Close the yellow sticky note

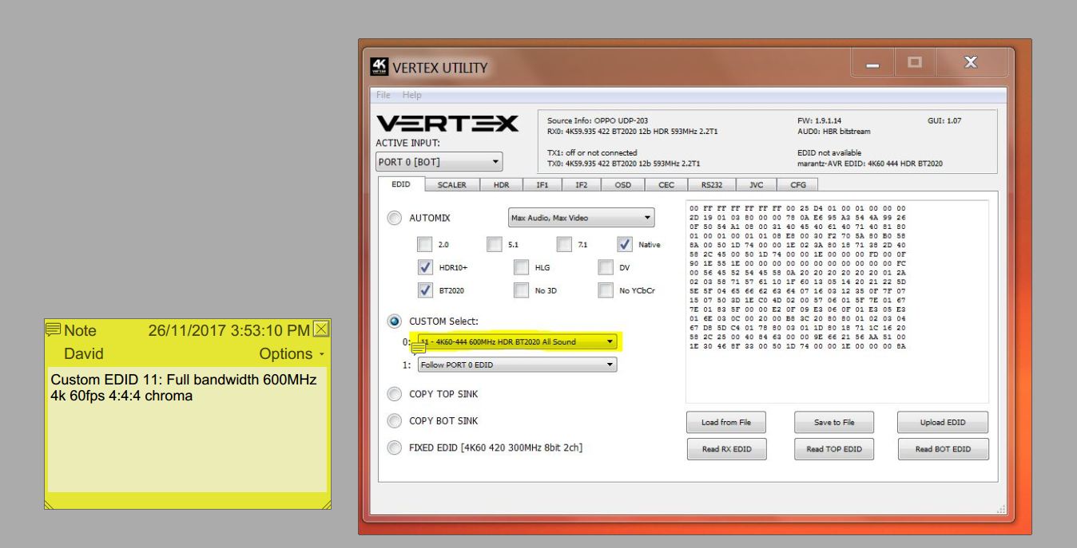321,329
